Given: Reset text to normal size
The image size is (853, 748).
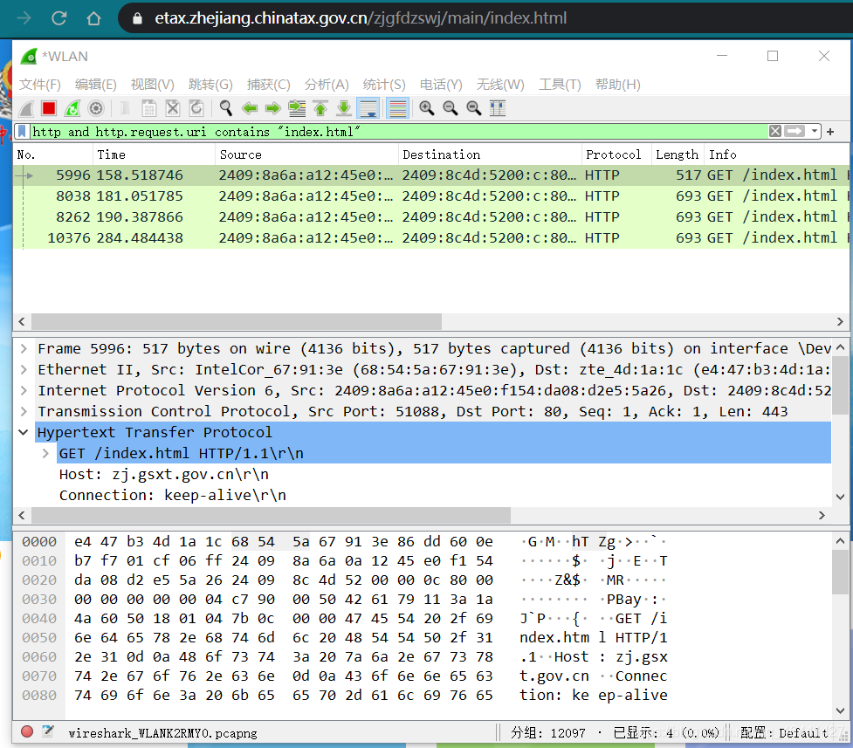Looking at the screenshot, I should [x=474, y=109].
